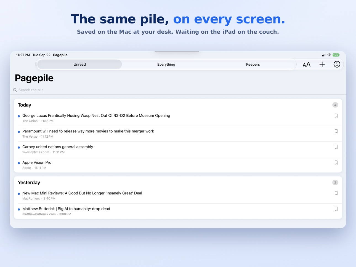The image size is (356, 267).
Task: Tap the battery indicator in status bar
Action: click(336, 55)
